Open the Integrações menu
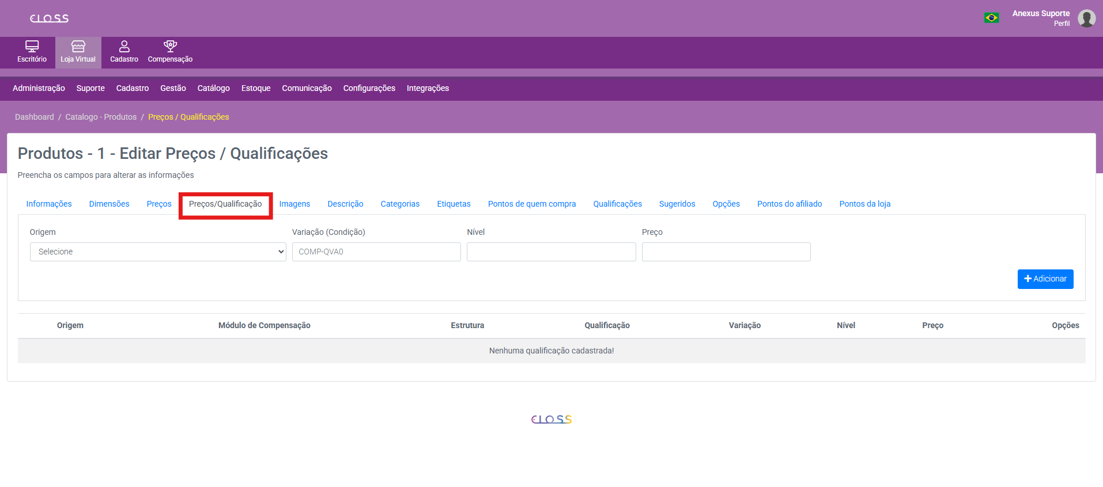Screen dimensions: 1103x487 (x=428, y=88)
